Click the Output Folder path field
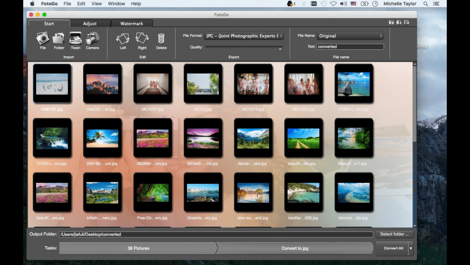 pyautogui.click(x=216, y=234)
